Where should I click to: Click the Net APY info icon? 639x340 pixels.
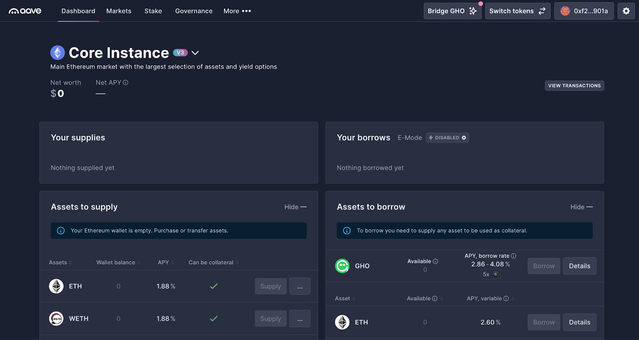[x=125, y=83]
